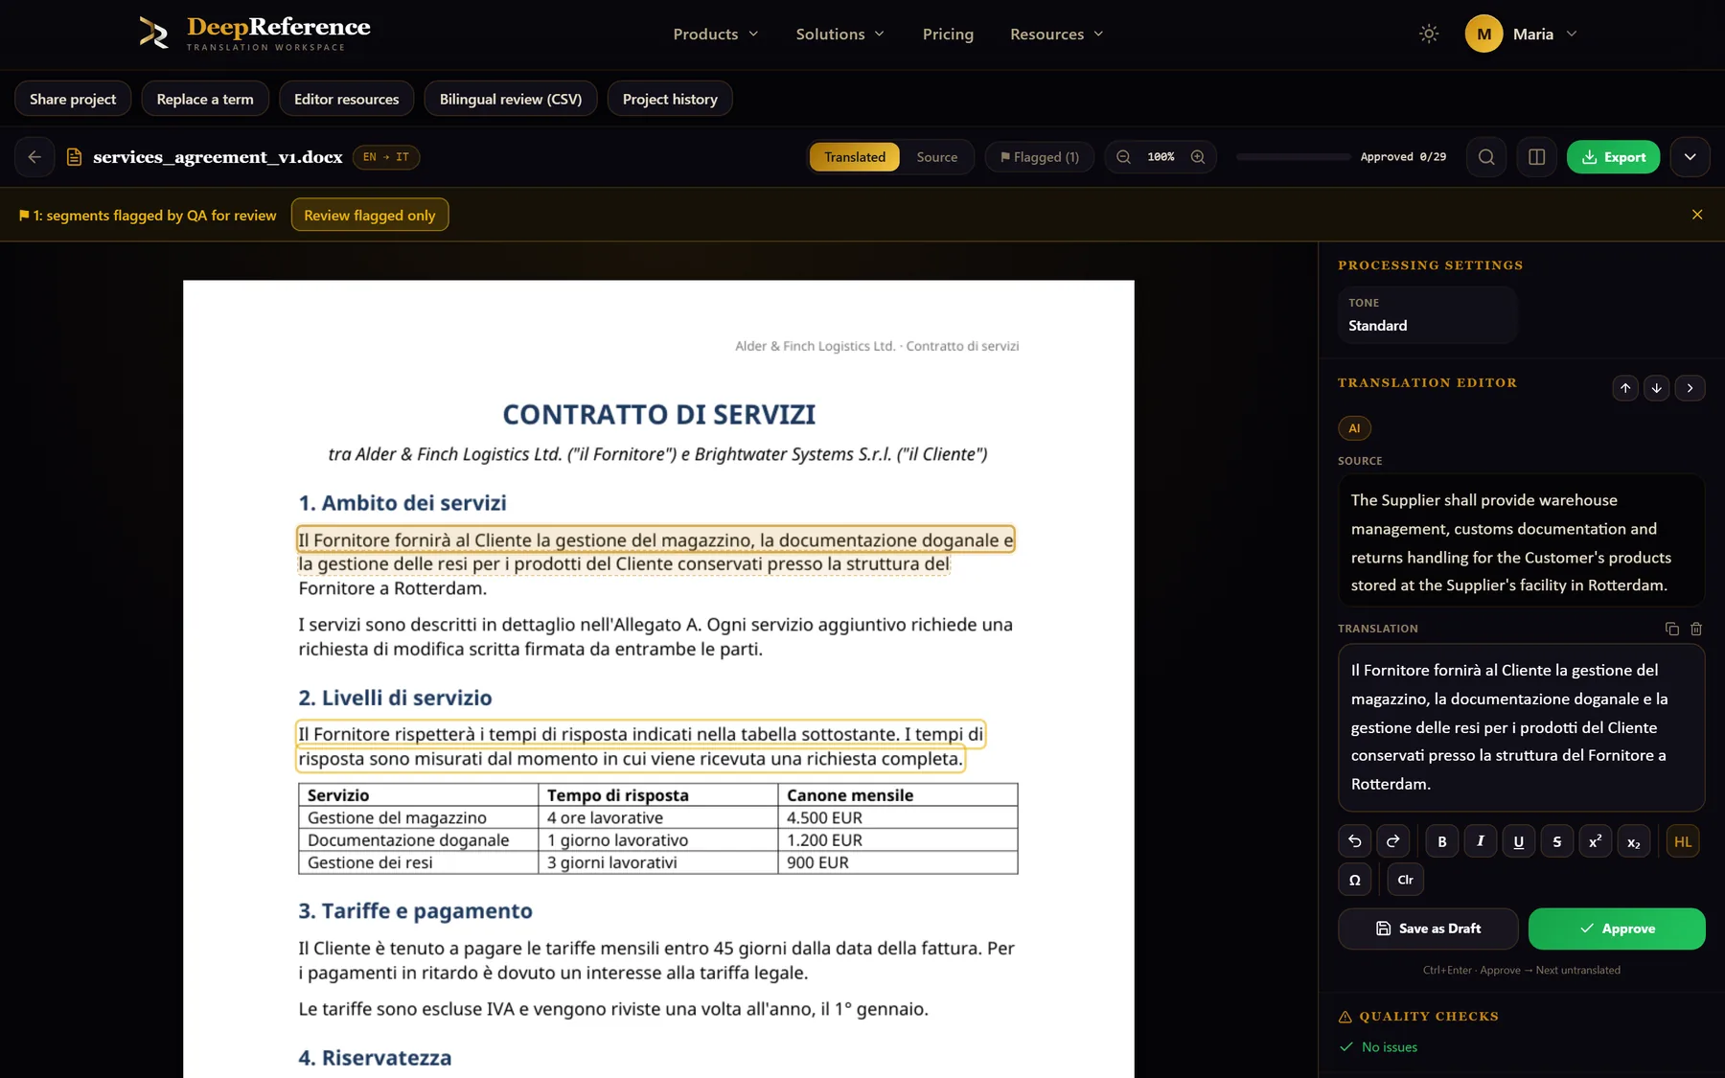Toggle the AI suggestion chip
Screen dimensions: 1725x1078
point(1354,428)
